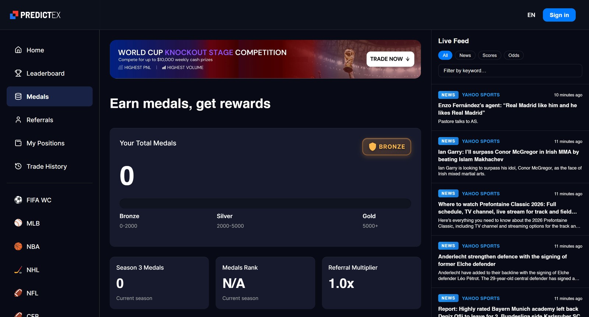The height and width of the screenshot is (317, 589).
Task: Click the Highest PNL chart icon in banner
Action: pyautogui.click(x=120, y=67)
